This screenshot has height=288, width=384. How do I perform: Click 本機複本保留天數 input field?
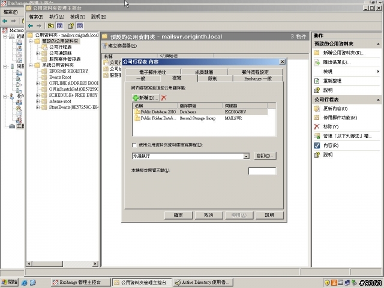click(262, 171)
